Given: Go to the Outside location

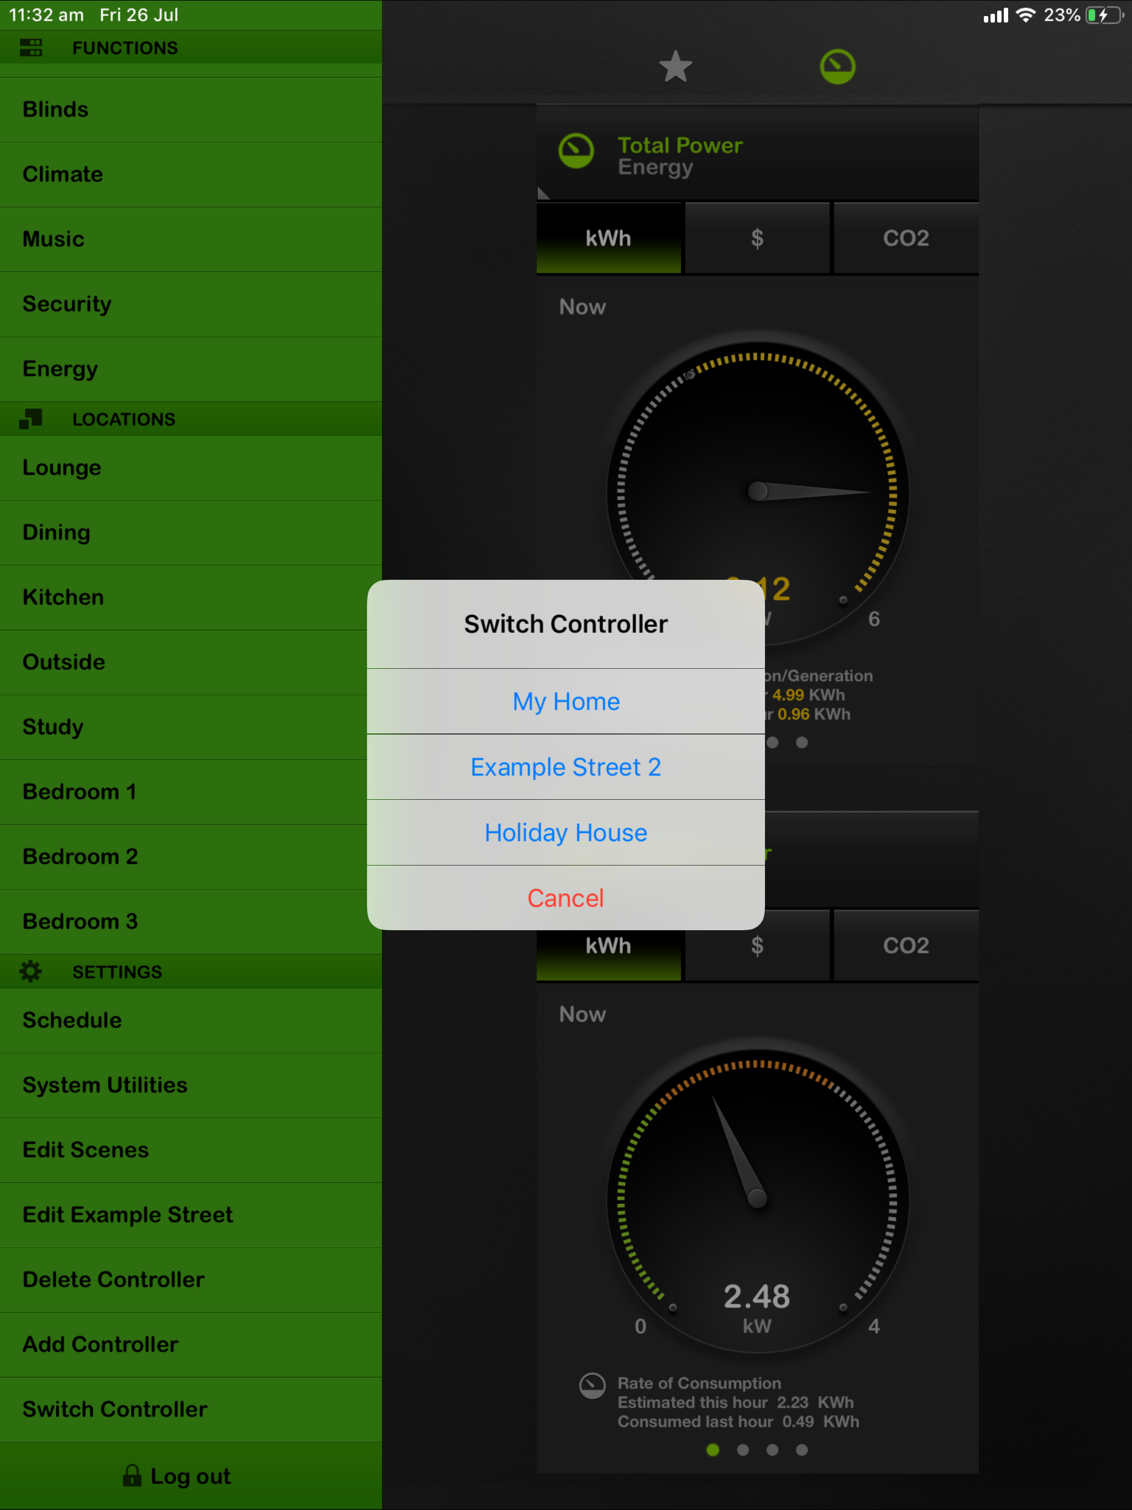Looking at the screenshot, I should (191, 662).
